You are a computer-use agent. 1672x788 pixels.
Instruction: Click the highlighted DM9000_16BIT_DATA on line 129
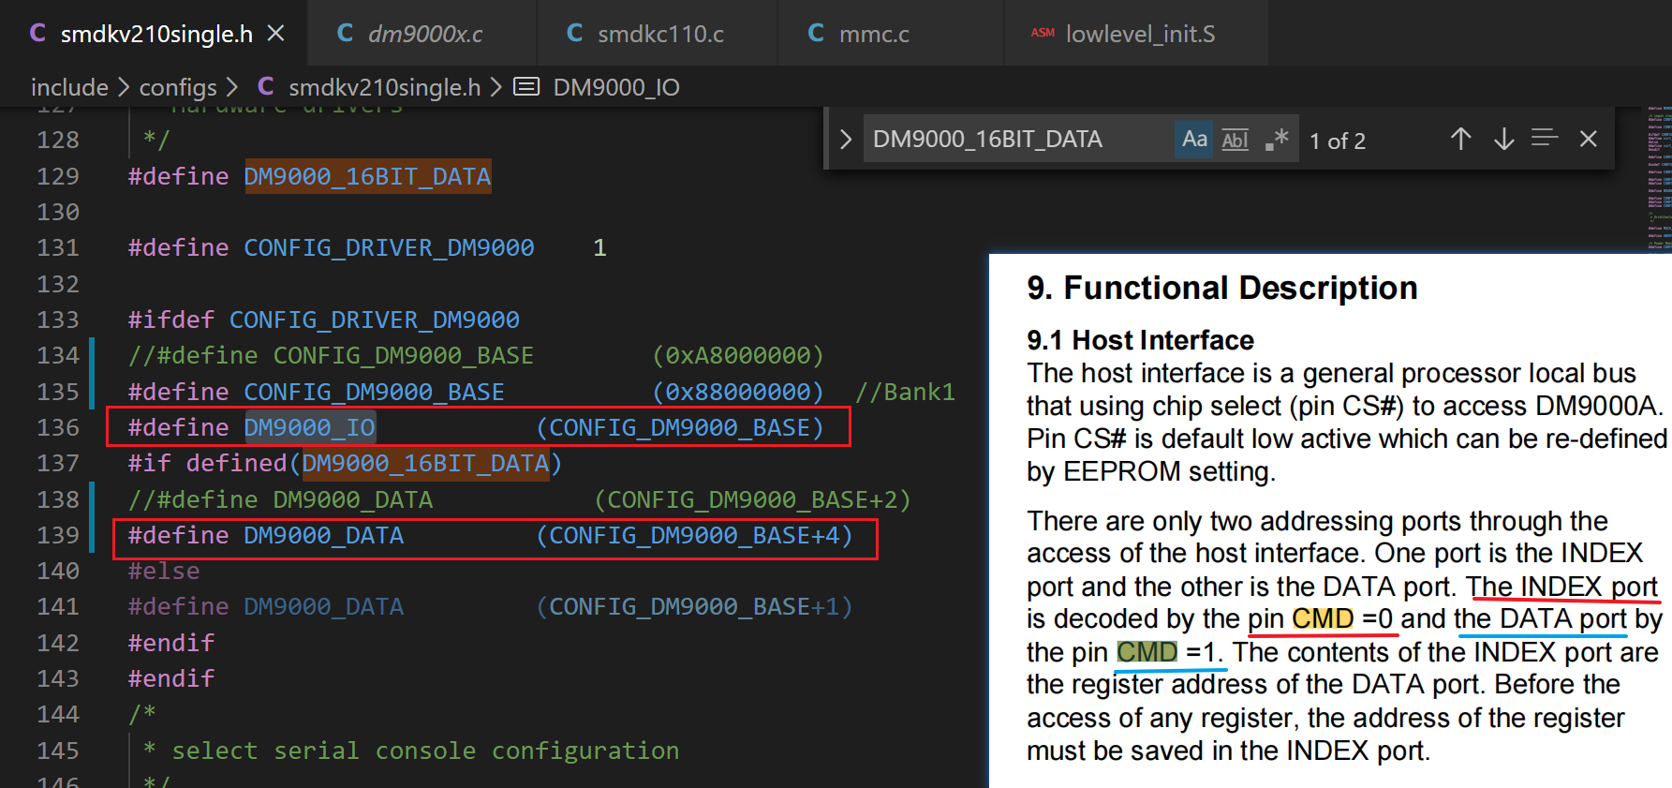coord(367,176)
